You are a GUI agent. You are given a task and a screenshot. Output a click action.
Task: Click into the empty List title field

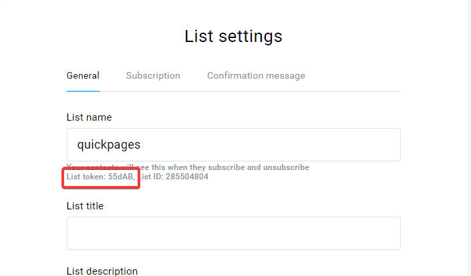pyautogui.click(x=234, y=233)
